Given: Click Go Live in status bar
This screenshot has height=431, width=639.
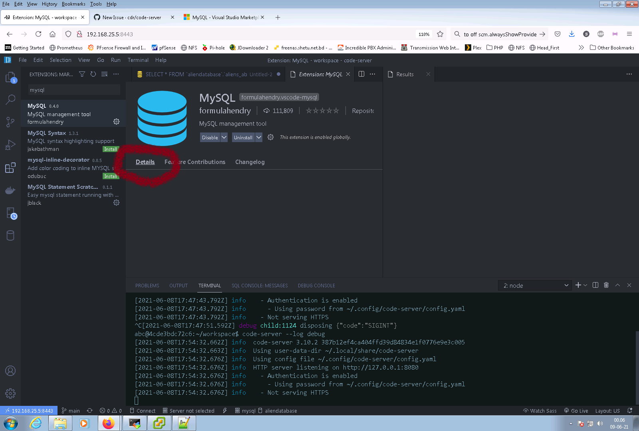Looking at the screenshot, I should 576,411.
